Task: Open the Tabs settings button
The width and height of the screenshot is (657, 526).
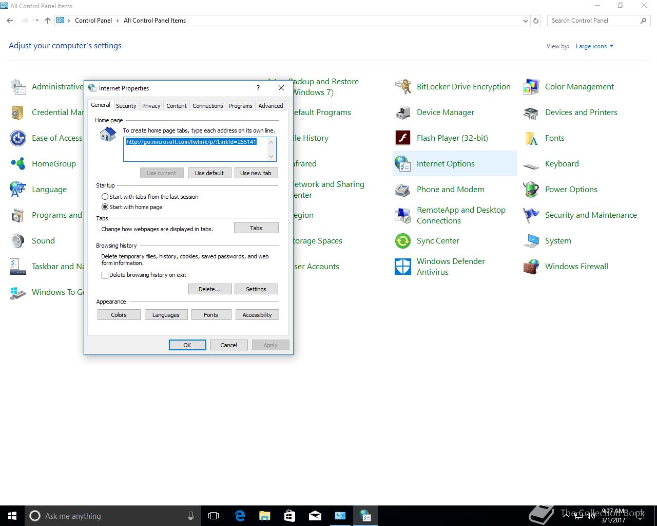Action: pyautogui.click(x=256, y=228)
